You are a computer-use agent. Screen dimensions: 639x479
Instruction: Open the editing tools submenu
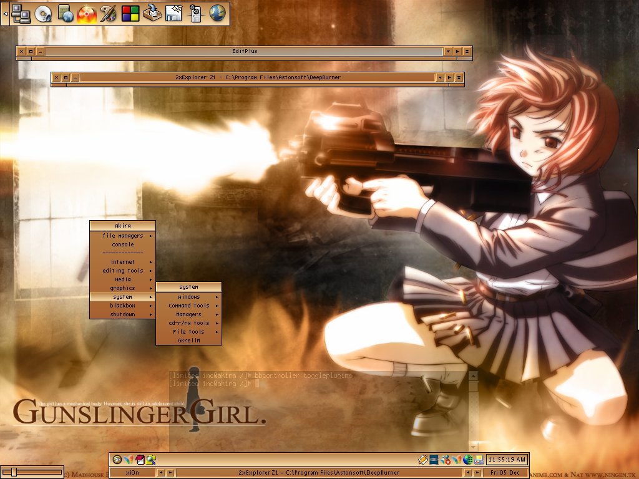pyautogui.click(x=123, y=271)
